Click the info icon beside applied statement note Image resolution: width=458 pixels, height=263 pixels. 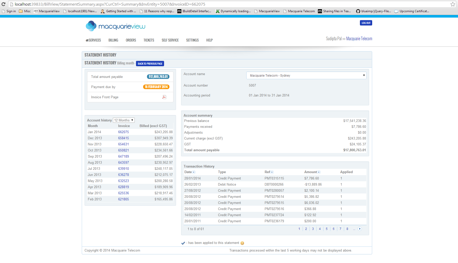coord(242,243)
